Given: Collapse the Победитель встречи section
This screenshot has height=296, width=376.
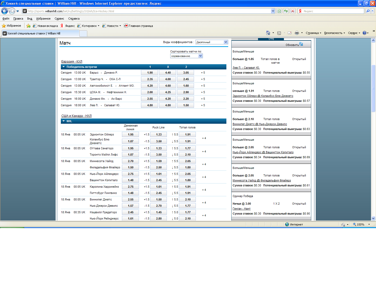Looking at the screenshot, I should (x=63, y=67).
